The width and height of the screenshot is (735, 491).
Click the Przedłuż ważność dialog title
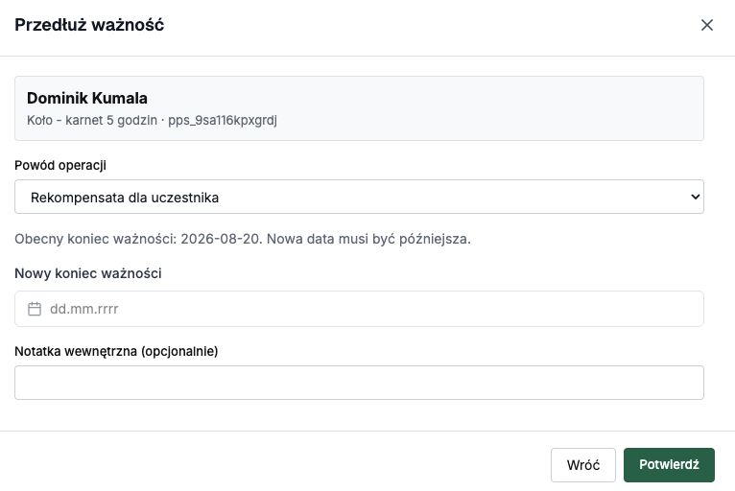click(x=89, y=25)
